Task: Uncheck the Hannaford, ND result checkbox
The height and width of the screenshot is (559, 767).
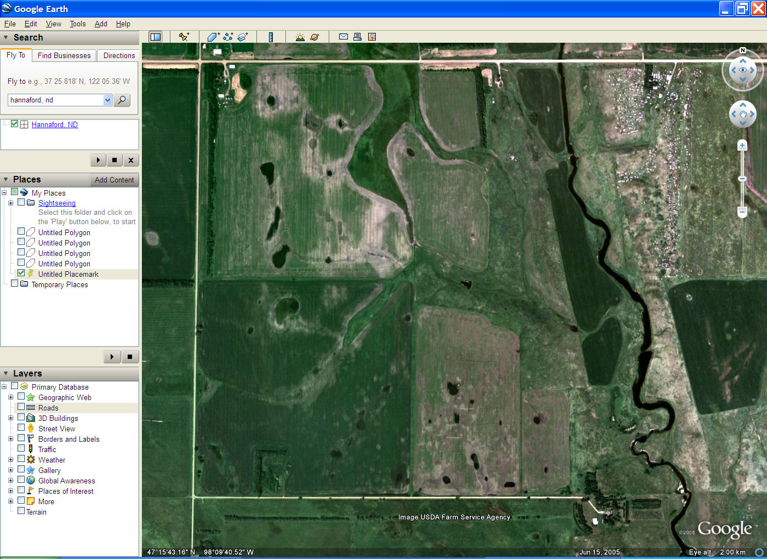Action: tap(14, 124)
